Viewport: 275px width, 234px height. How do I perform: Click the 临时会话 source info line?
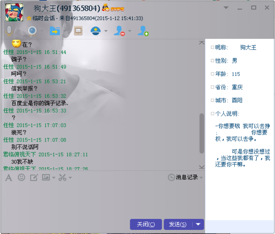click(x=88, y=18)
